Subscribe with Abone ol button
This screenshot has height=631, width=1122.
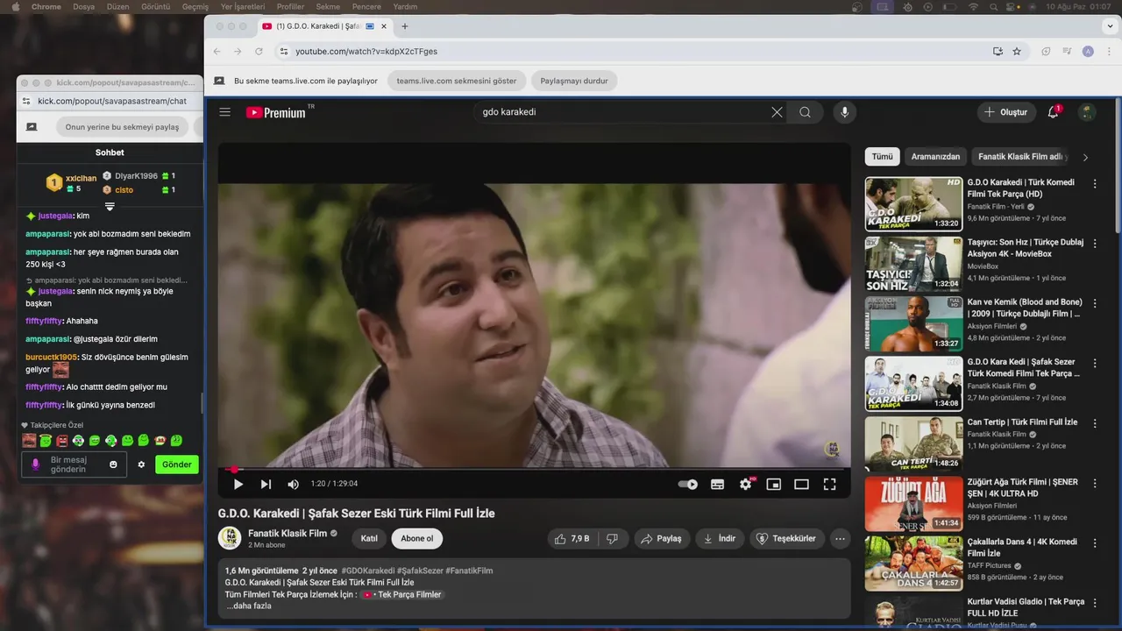click(x=417, y=538)
